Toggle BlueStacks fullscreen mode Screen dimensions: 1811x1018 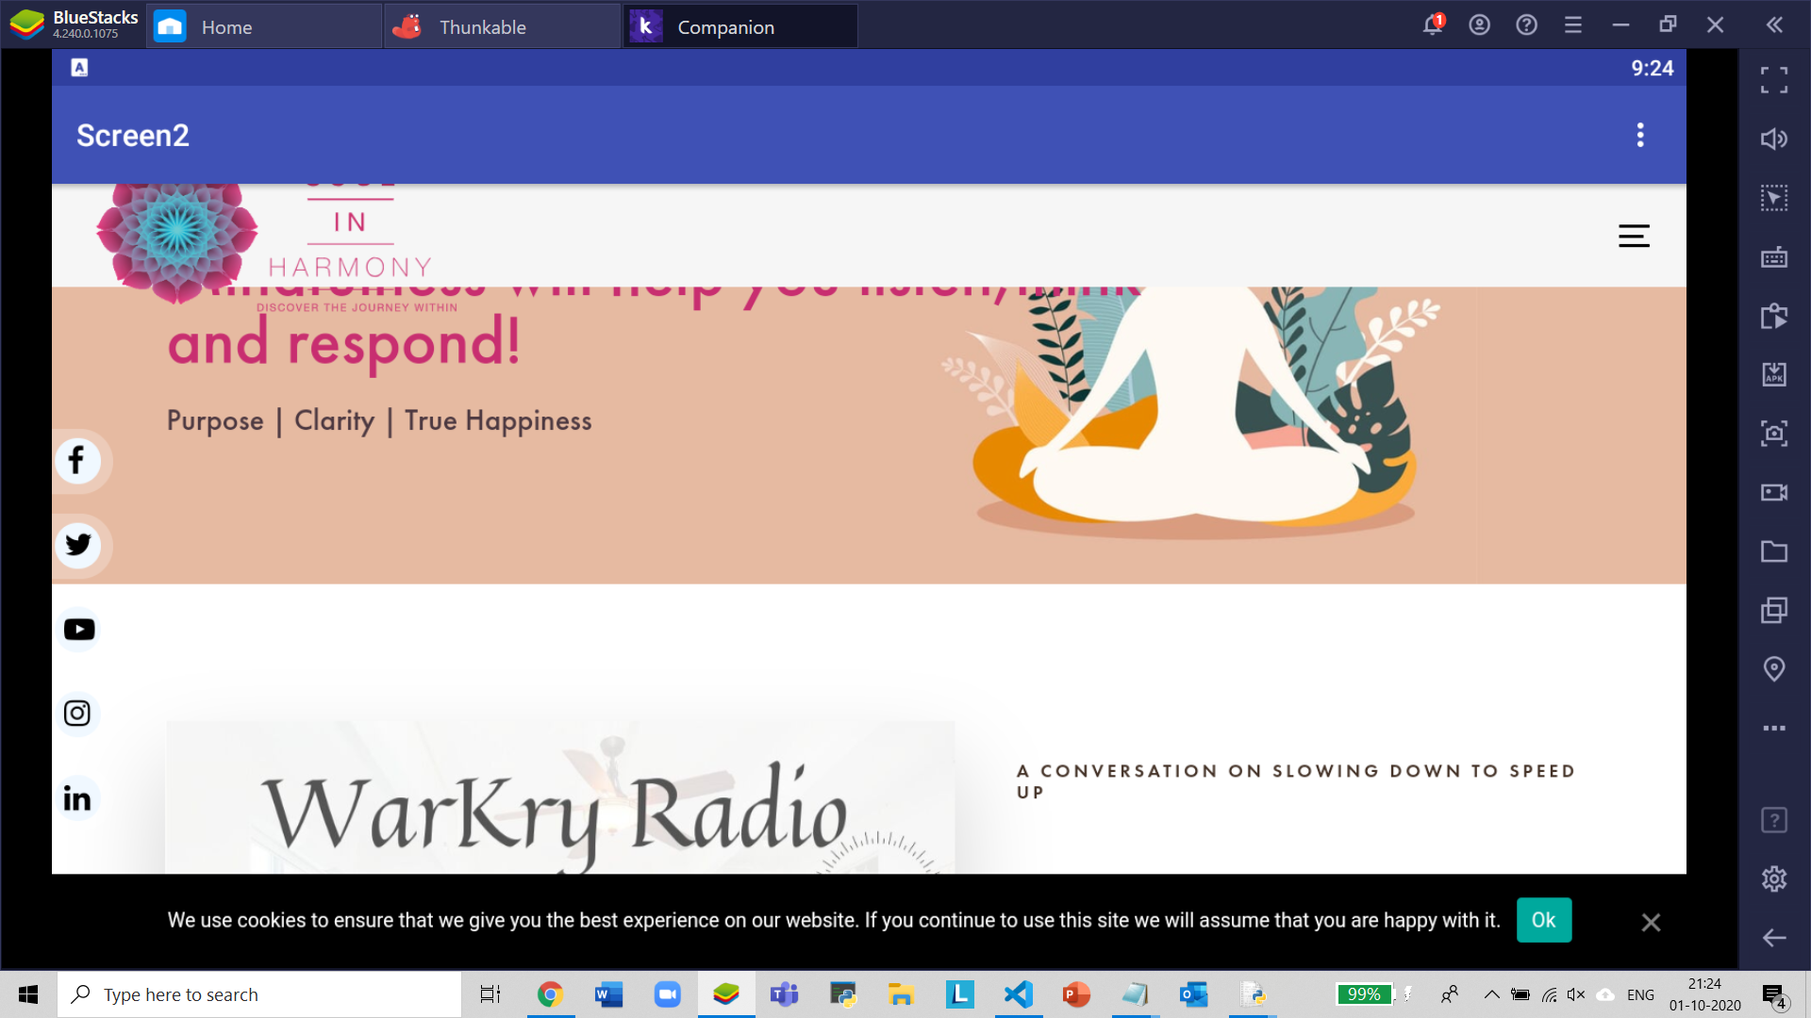point(1774,80)
